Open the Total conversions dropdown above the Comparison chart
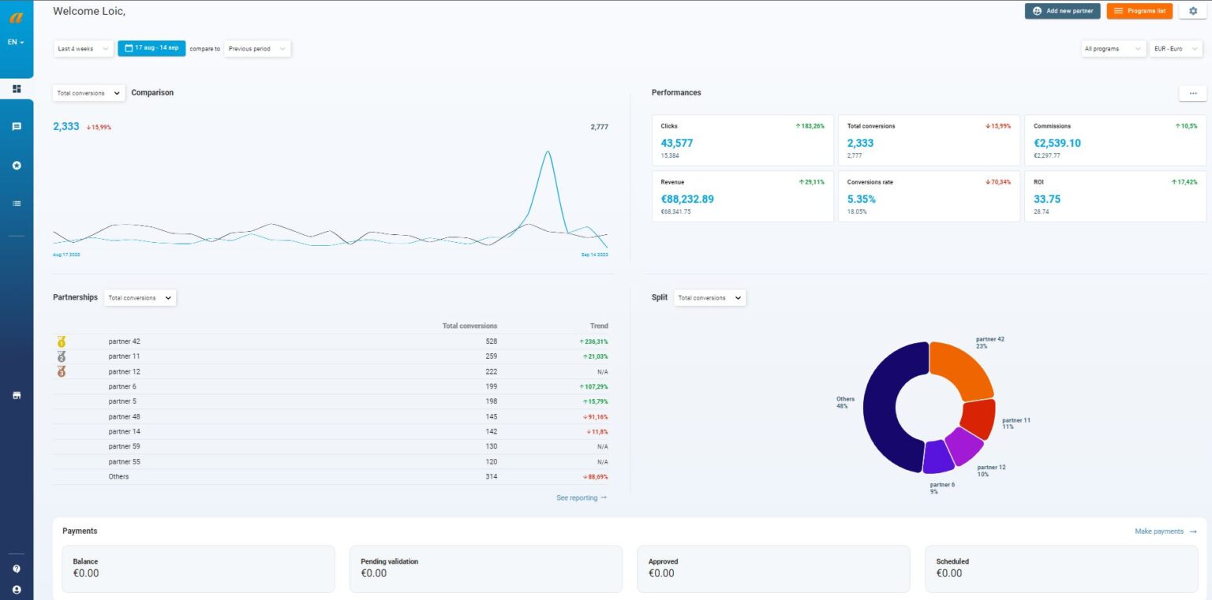This screenshot has width=1212, height=600. click(x=88, y=92)
